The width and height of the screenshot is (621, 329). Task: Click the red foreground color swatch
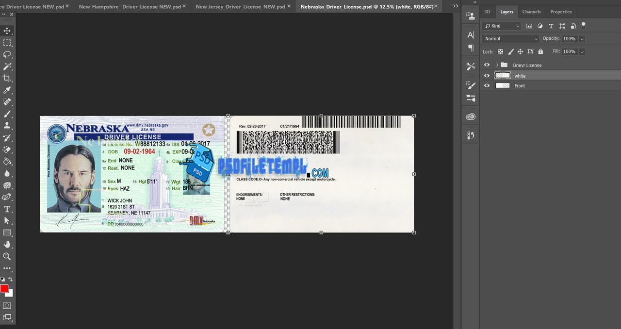click(4, 288)
